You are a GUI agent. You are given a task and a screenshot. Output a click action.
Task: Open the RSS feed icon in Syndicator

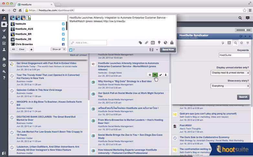click(x=229, y=43)
